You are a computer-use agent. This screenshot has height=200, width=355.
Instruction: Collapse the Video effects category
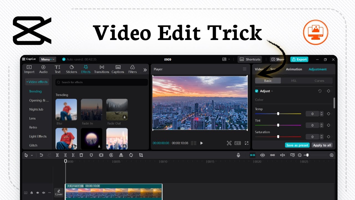click(37, 82)
